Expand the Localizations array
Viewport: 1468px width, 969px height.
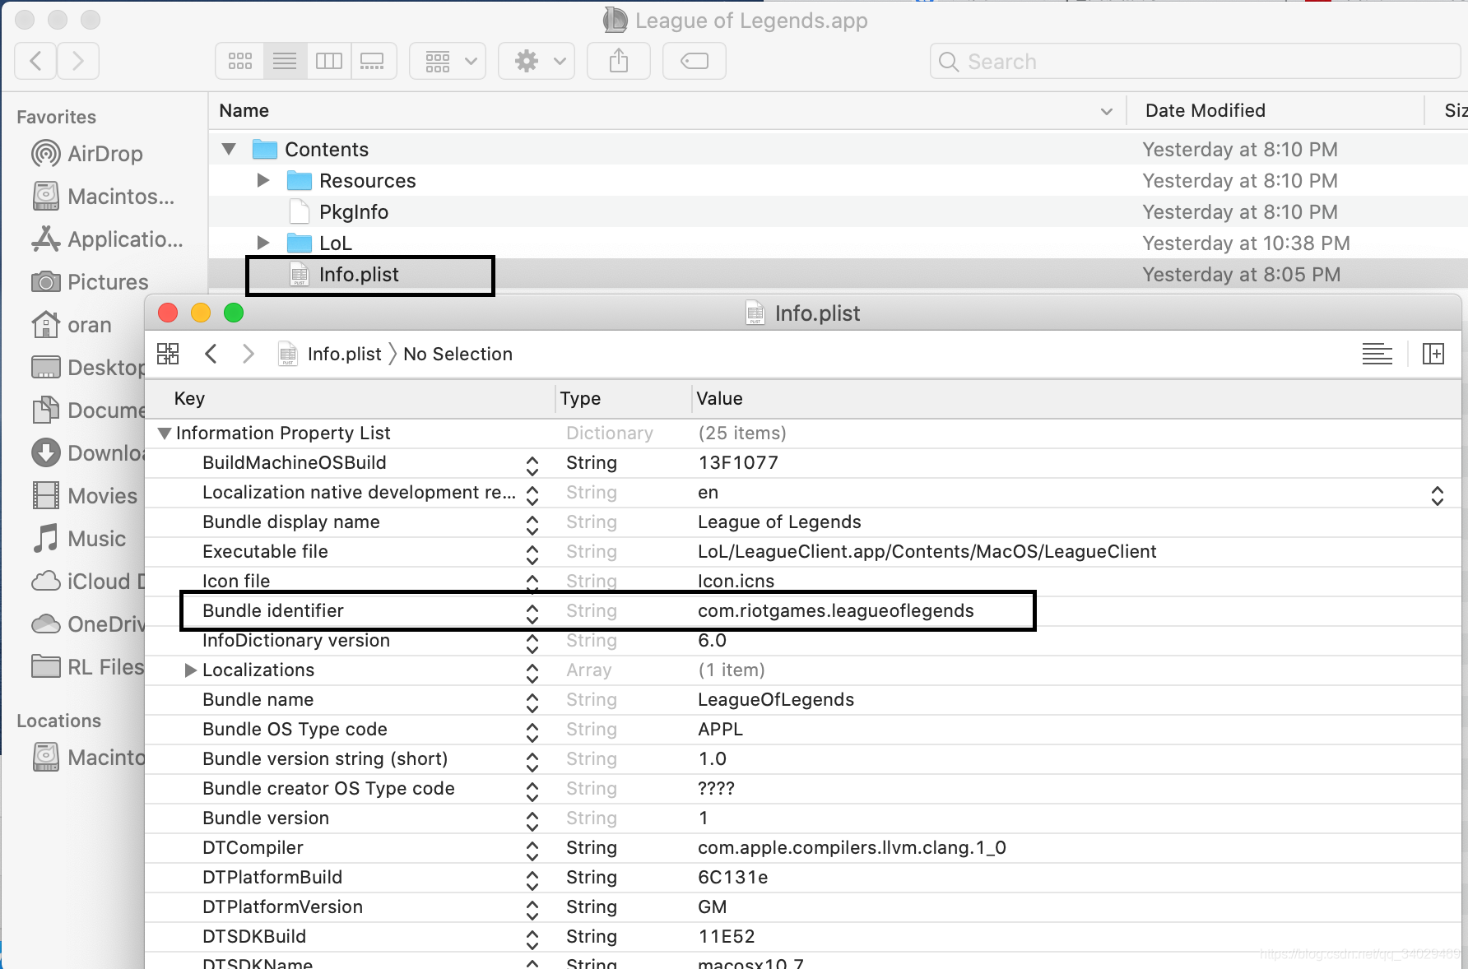190,670
